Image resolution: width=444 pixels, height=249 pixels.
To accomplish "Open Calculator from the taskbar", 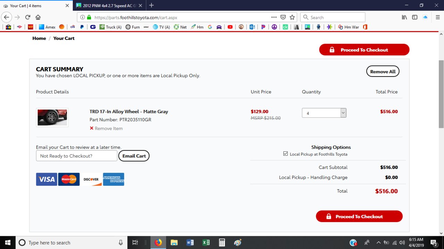I will (x=222, y=242).
